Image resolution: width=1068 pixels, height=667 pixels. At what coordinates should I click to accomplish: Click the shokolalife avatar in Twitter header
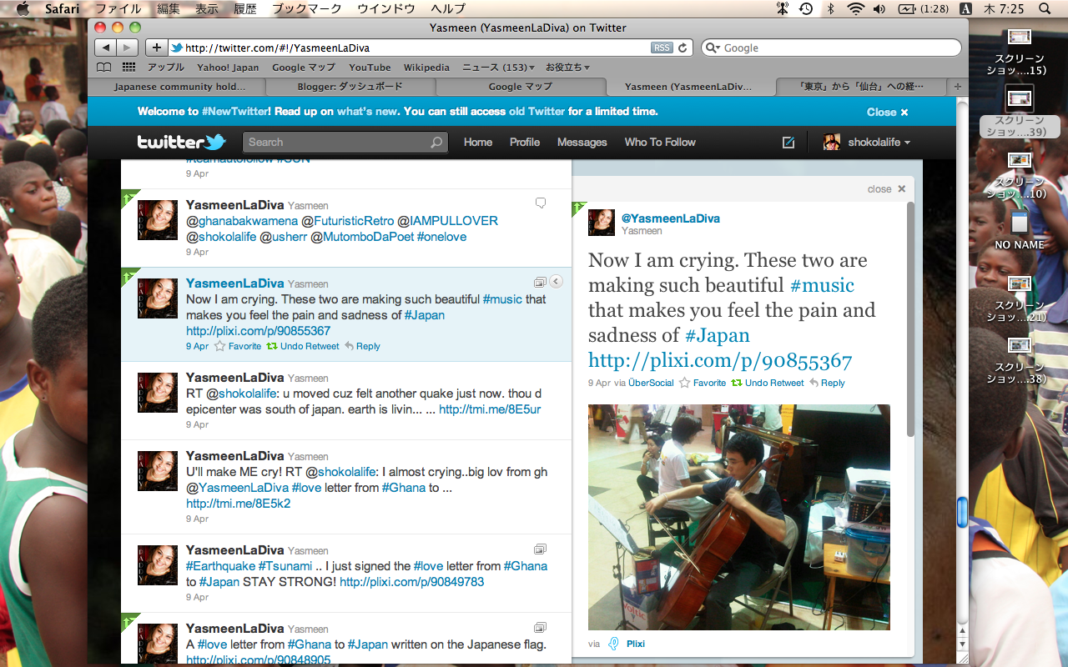(831, 143)
